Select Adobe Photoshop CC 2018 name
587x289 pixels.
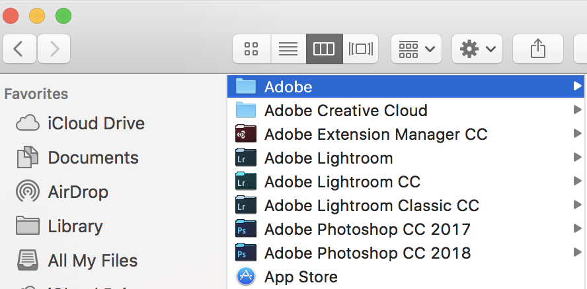click(x=368, y=253)
